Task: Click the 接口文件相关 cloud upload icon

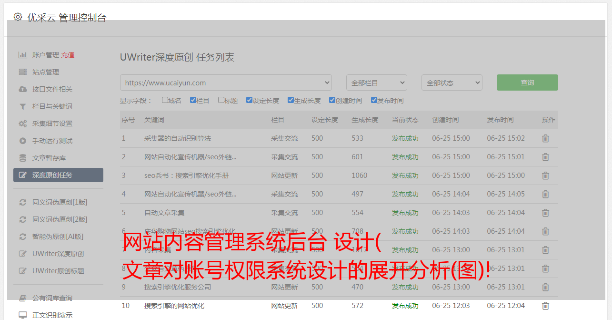Action: click(x=22, y=89)
